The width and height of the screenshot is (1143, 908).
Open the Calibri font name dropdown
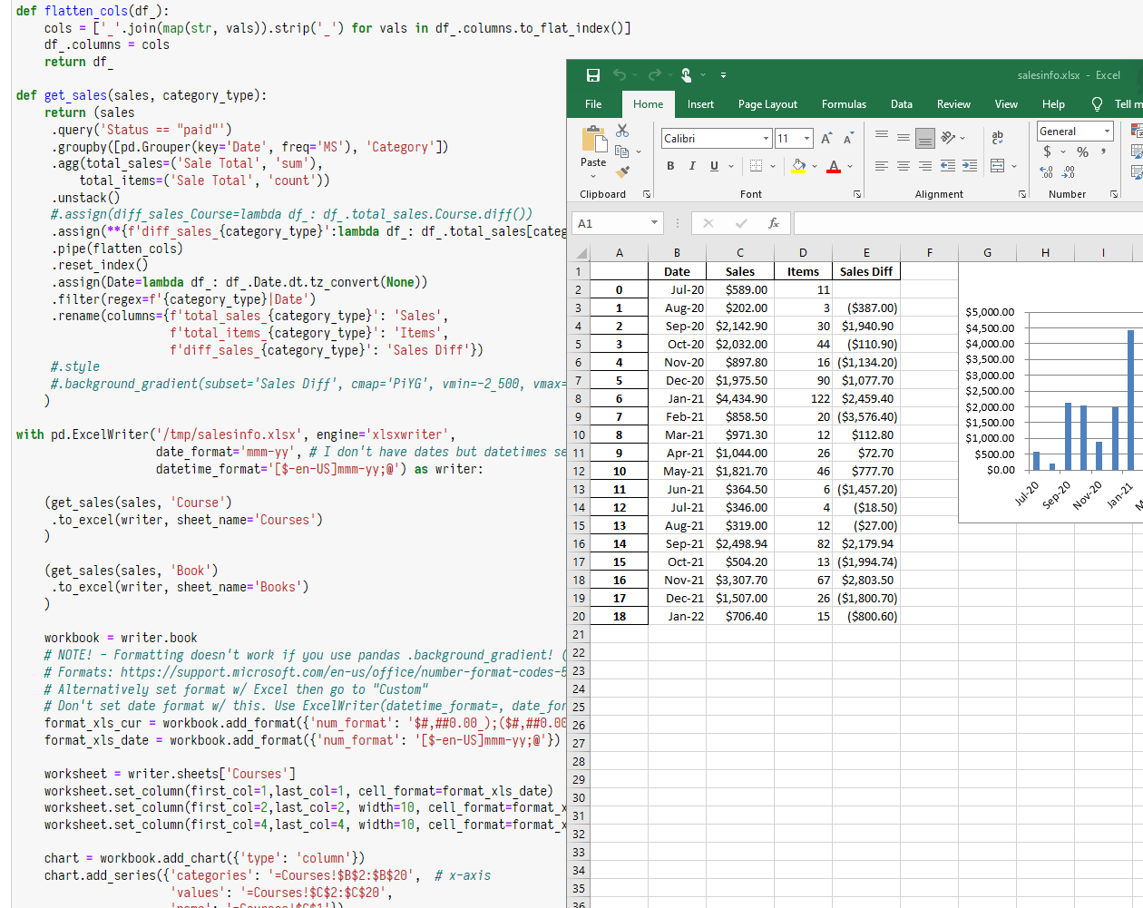click(x=766, y=139)
